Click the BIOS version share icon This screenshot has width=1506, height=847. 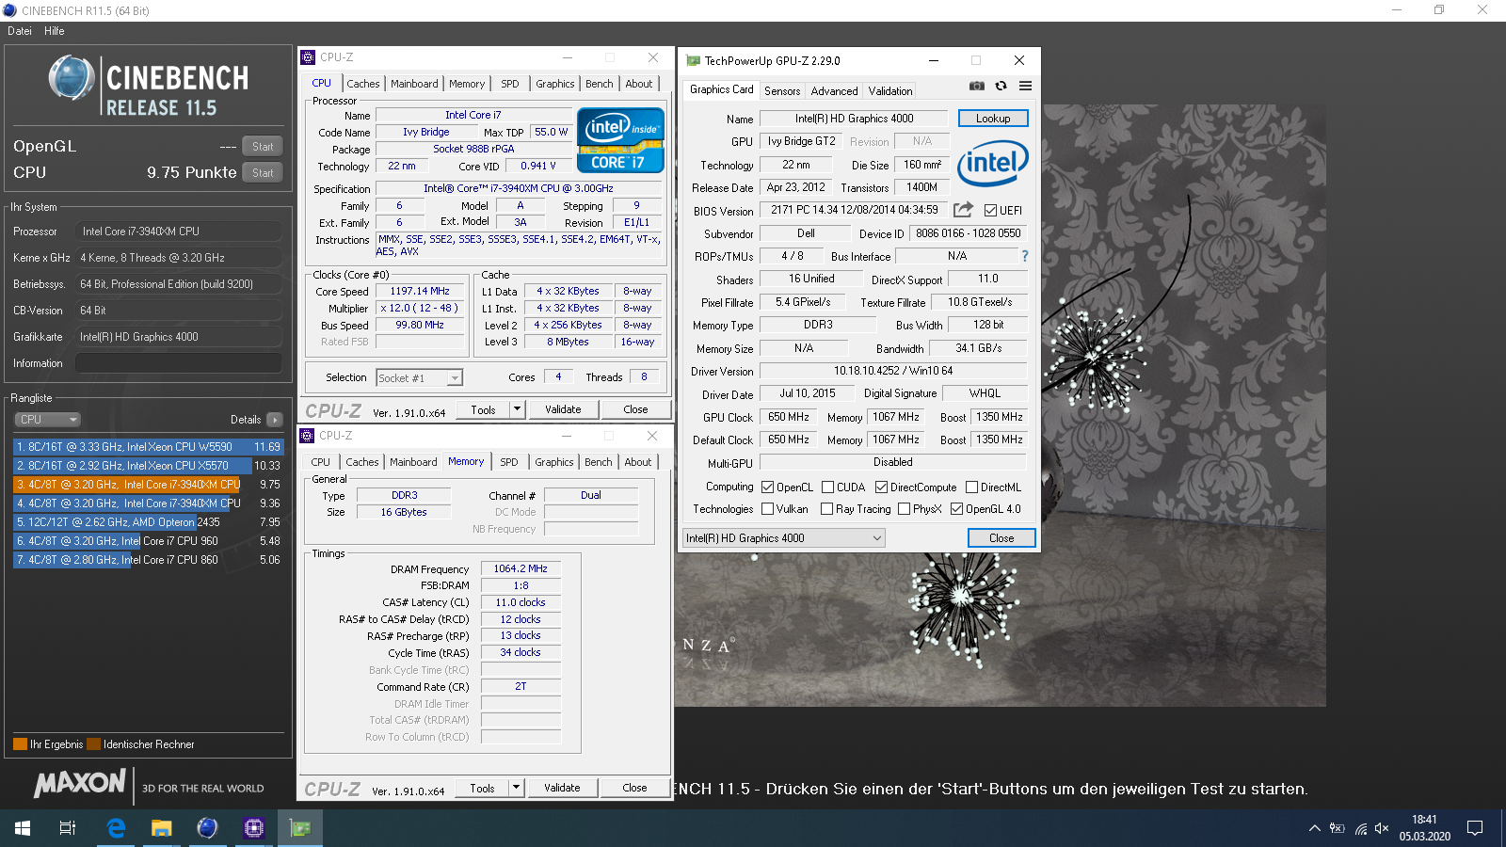coord(963,210)
